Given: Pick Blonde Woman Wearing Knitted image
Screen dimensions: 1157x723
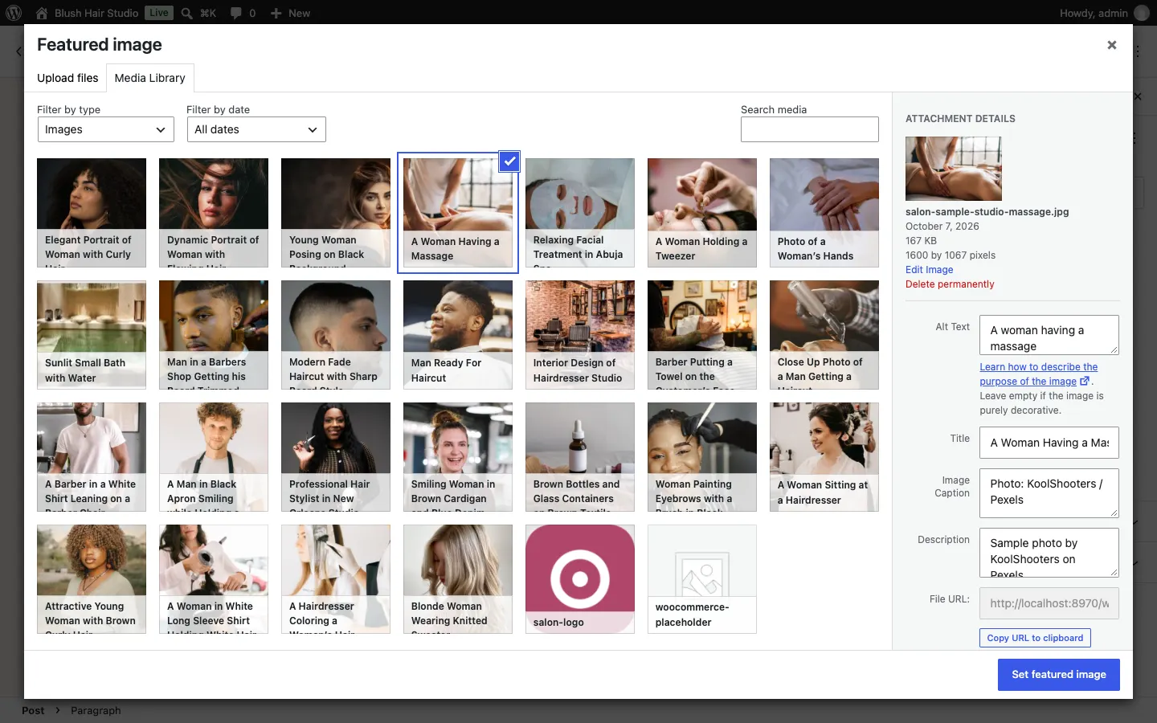Looking at the screenshot, I should point(458,579).
